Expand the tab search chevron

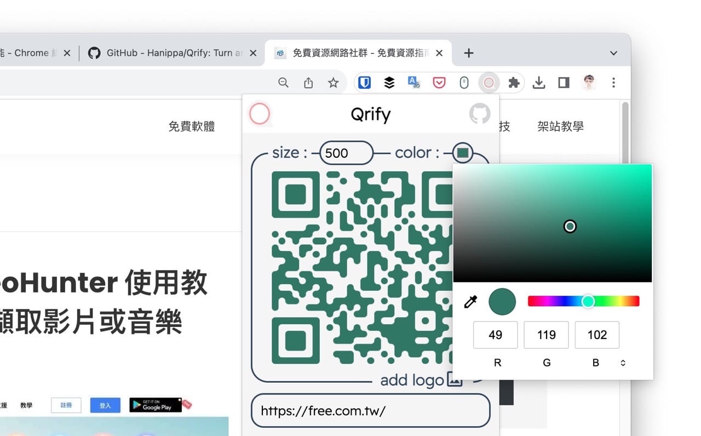[x=613, y=53]
